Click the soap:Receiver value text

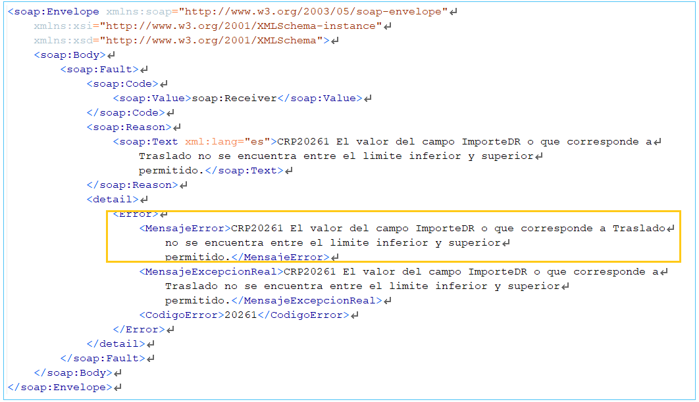point(234,99)
